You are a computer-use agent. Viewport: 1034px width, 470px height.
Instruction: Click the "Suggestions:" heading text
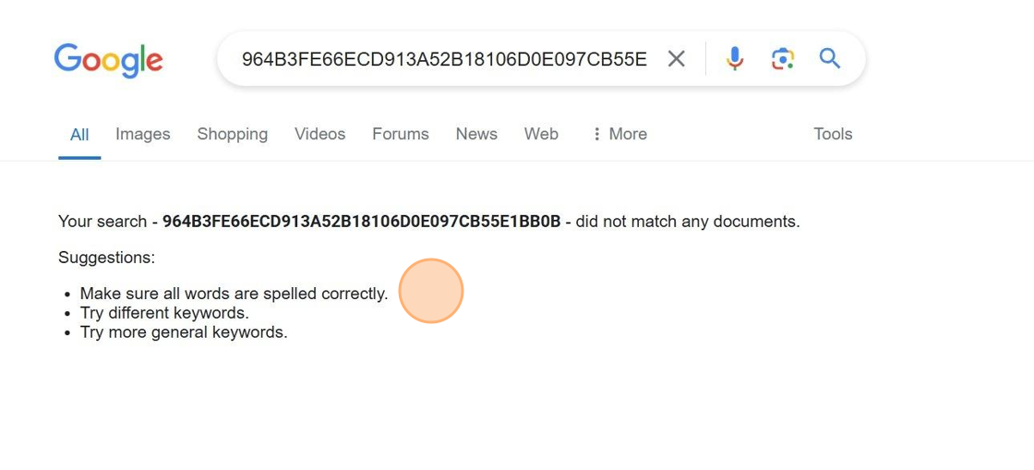(106, 258)
